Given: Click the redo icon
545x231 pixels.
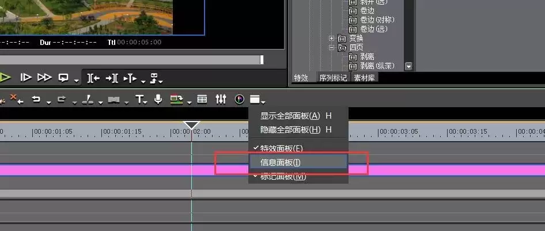Looking at the screenshot, I should (x=62, y=100).
